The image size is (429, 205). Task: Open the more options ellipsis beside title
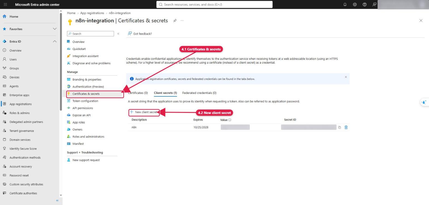[182, 20]
